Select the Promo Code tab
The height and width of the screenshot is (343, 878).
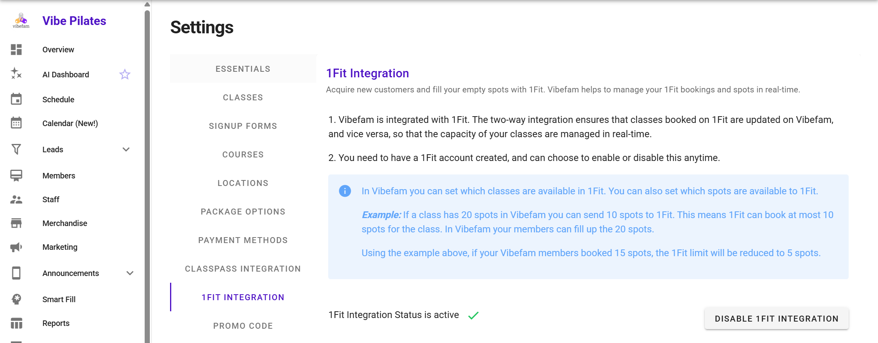(x=243, y=326)
